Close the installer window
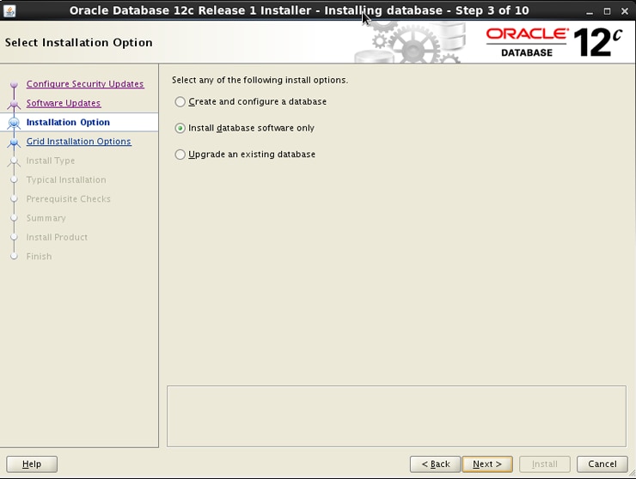The height and width of the screenshot is (479, 636). (625, 11)
